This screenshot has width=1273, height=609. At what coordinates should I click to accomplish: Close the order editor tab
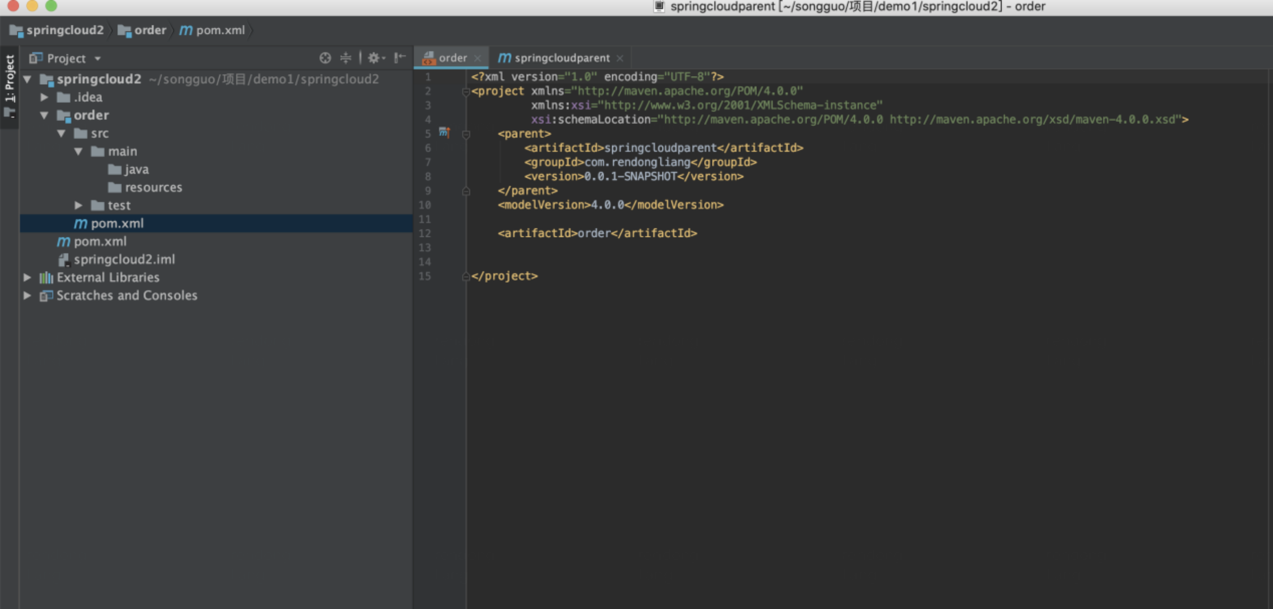point(478,58)
